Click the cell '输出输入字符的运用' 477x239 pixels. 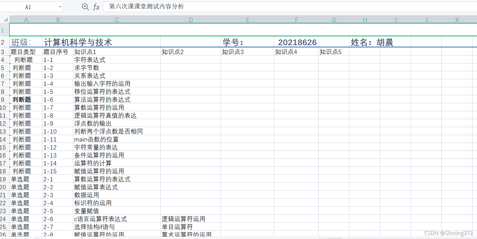117,84
